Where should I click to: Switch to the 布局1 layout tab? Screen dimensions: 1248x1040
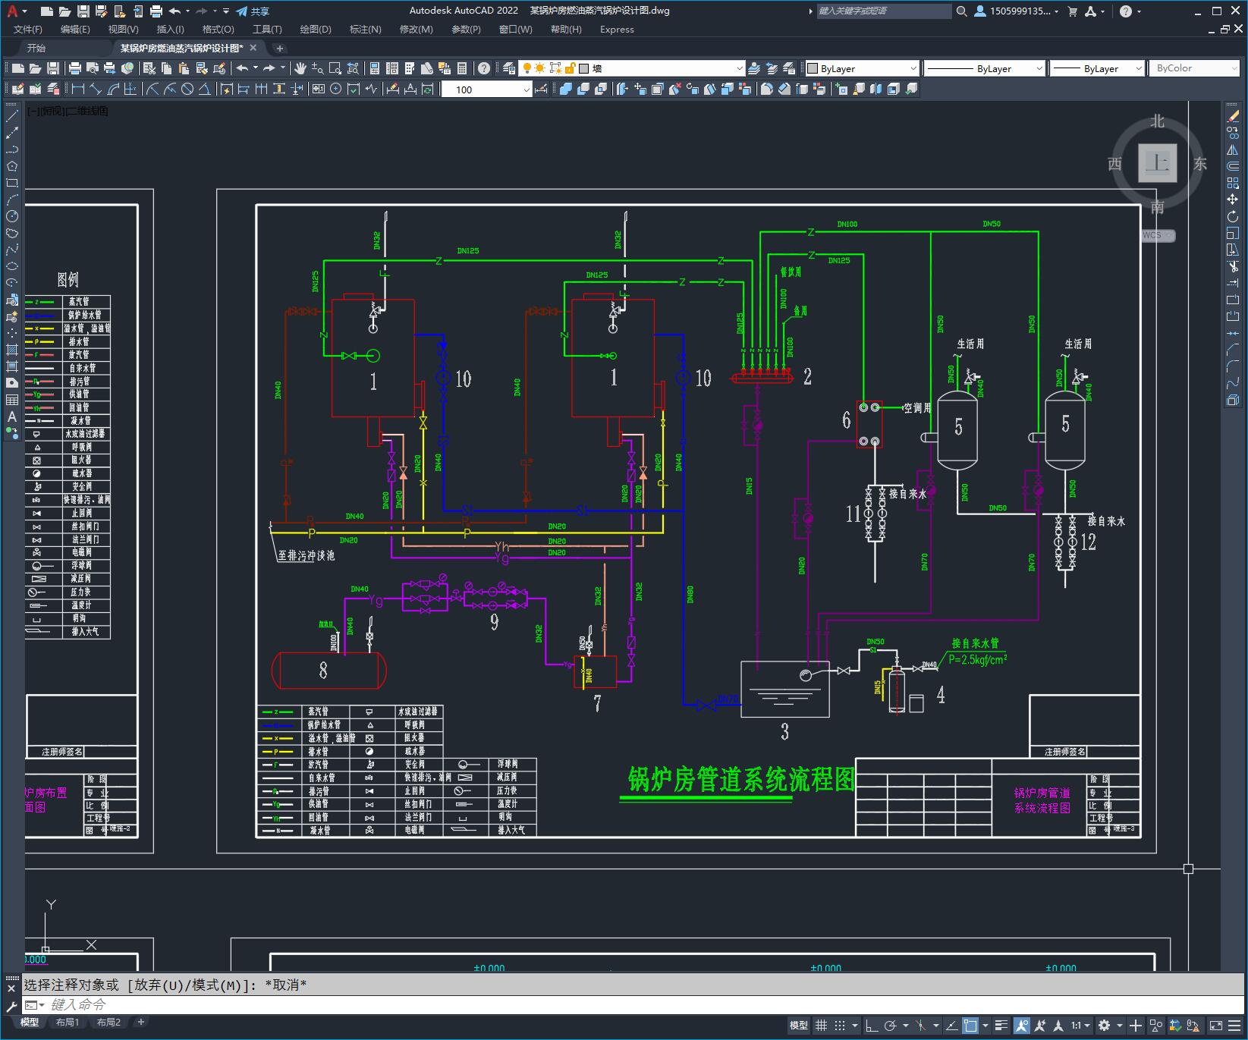tap(68, 1022)
